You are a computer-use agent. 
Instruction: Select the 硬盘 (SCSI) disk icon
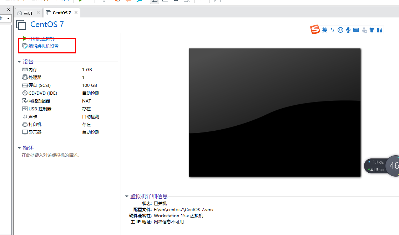[25, 85]
